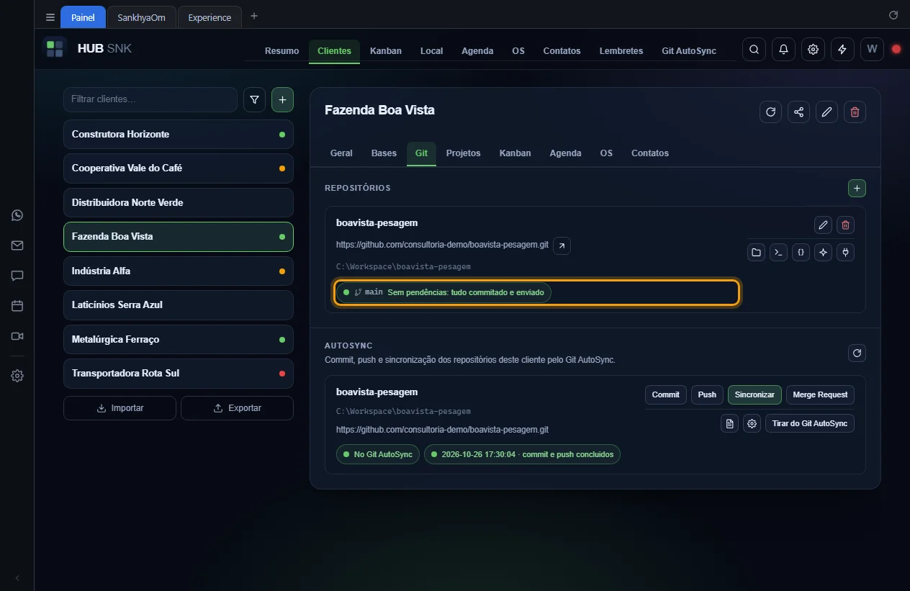The image size is (910, 591).
Task: Open settings gear in the top header
Action: [x=813, y=50]
